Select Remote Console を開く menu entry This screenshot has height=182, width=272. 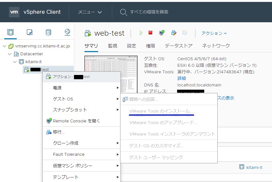[x=82, y=121]
